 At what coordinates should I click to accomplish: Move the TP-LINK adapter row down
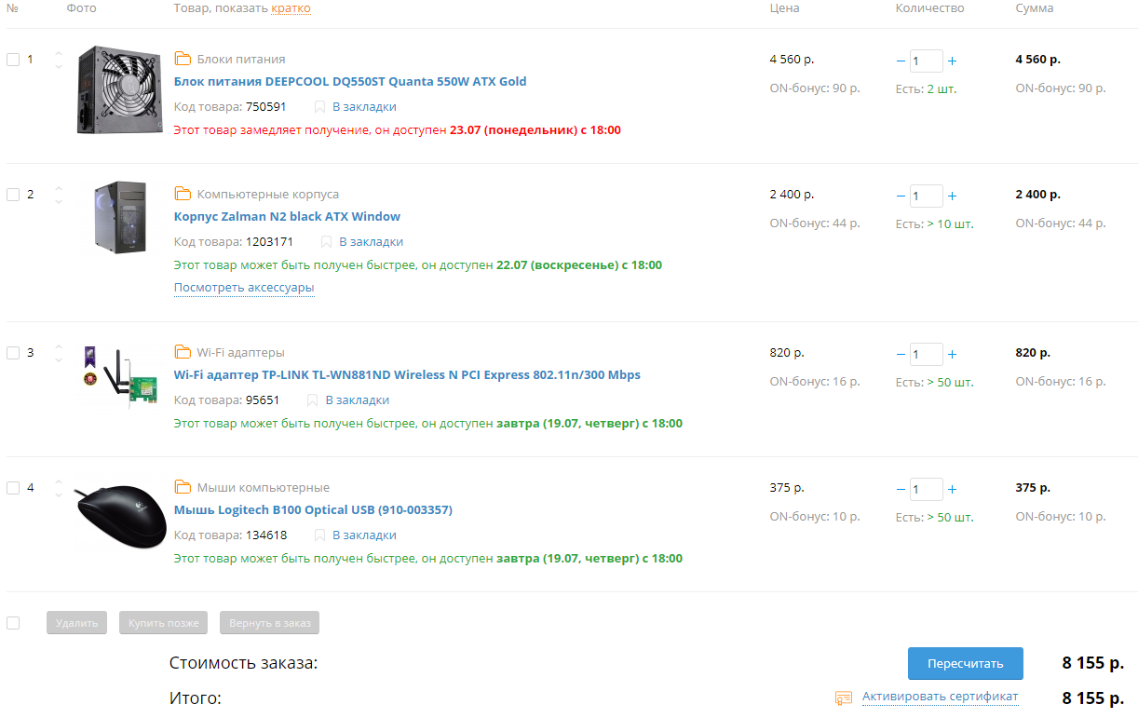pos(59,359)
